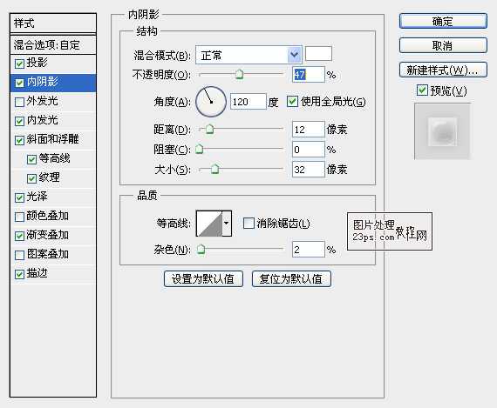
Task: Click the 大小 field showing 32
Action: (309, 170)
